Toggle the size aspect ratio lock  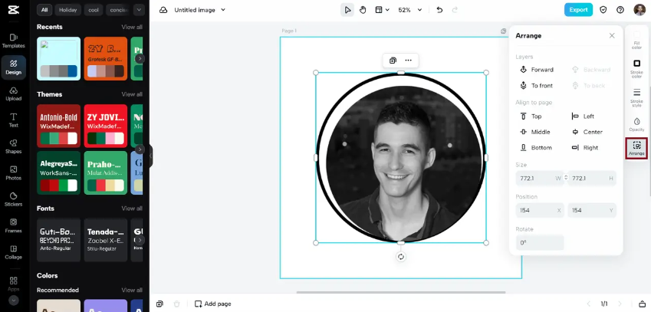(x=565, y=178)
